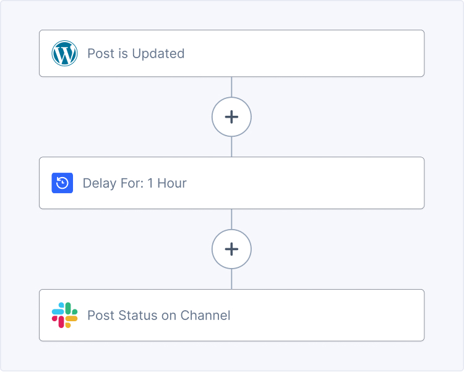This screenshot has width=464, height=372.
Task: Click the empty canvas below the Slack card
Action: pyautogui.click(x=232, y=355)
